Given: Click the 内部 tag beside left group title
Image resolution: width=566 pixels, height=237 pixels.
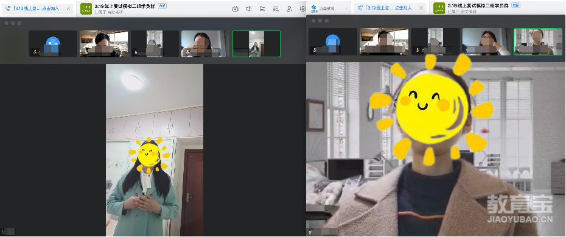Looking at the screenshot, I should coord(162,5).
